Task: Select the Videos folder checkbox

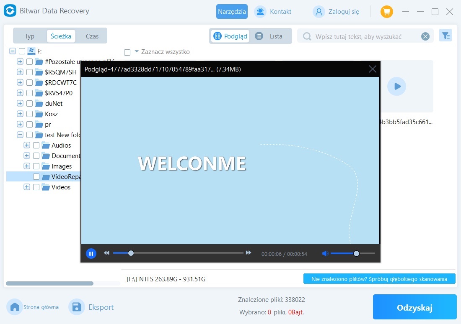Action: point(36,187)
